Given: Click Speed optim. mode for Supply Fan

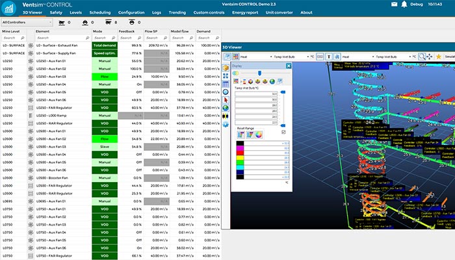Looking at the screenshot, I should [105, 53].
